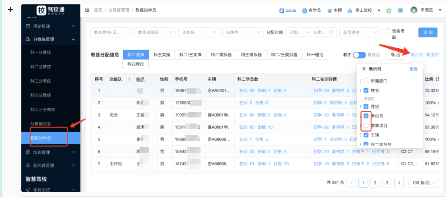Open the baidu shortcut icon

(282, 10)
